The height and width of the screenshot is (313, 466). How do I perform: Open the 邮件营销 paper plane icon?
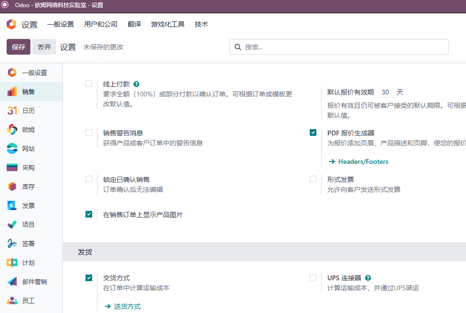click(12, 282)
